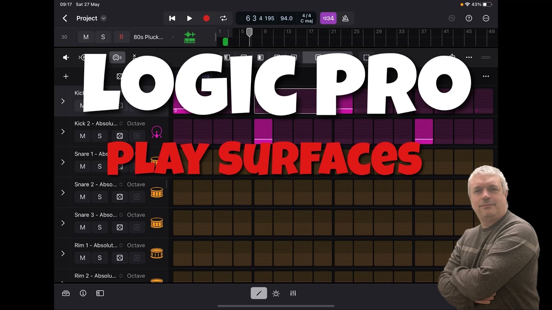Screen dimensions: 552x310
Task: Mute the 80s Pluck track
Action: (86, 37)
